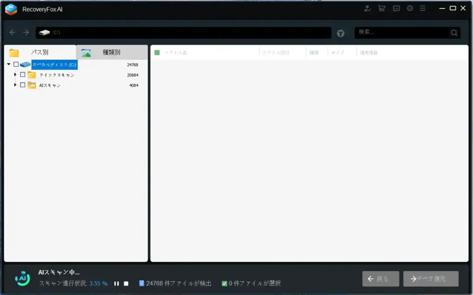Image resolution: width=473 pixels, height=295 pixels.
Task: Open the hamburger menu icon
Action: (x=423, y=8)
